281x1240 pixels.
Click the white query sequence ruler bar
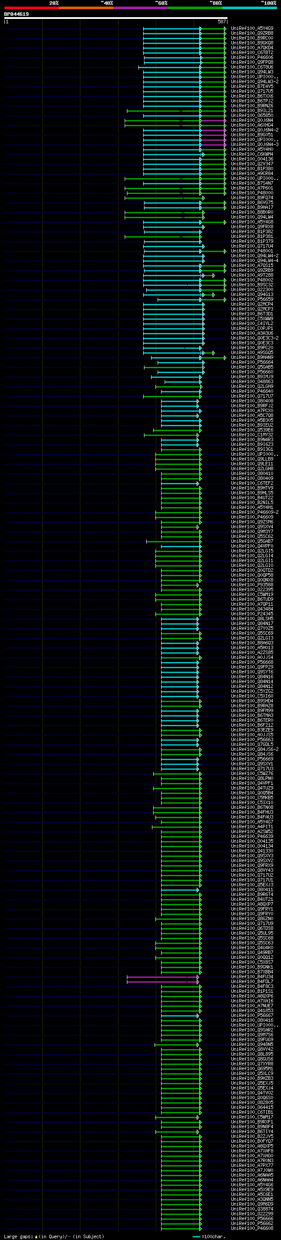116,18
